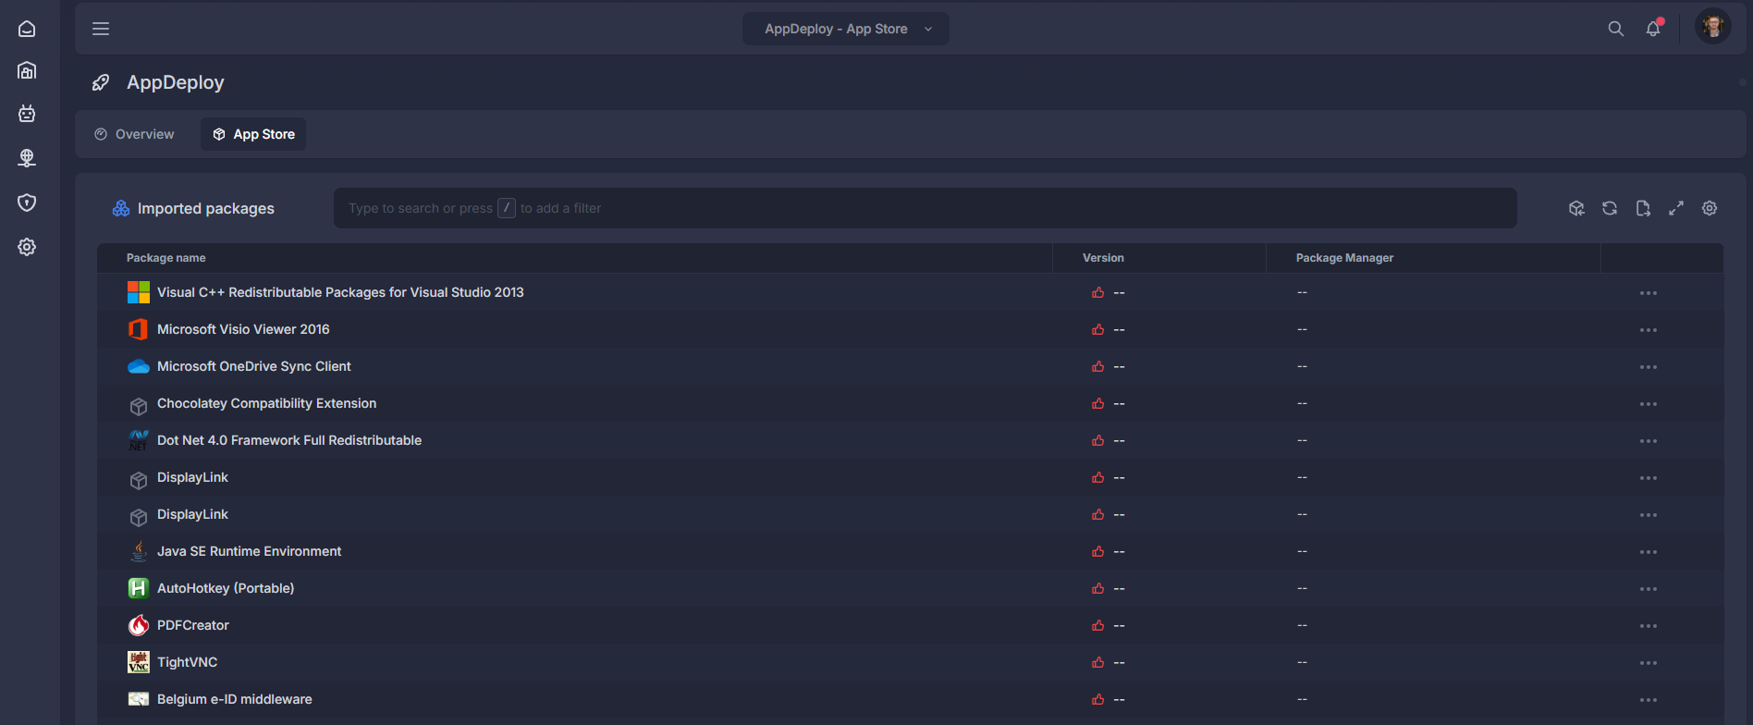Expand the AppDeploy - App Store dropdown
Screen dimensions: 1753x725
846,29
